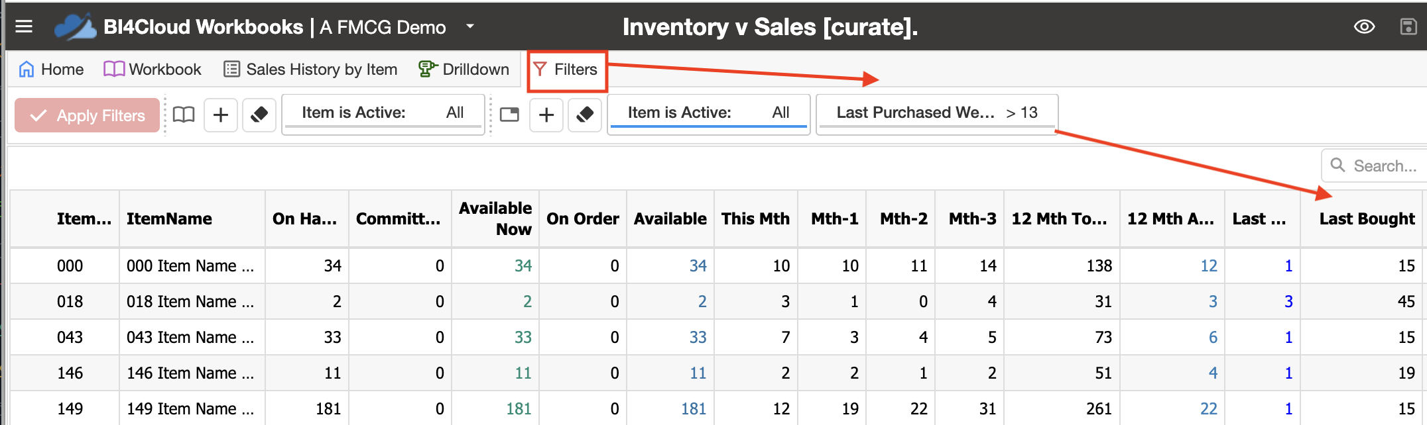The width and height of the screenshot is (1427, 425).
Task: Clear workbook filters with first eraser
Action: click(259, 115)
